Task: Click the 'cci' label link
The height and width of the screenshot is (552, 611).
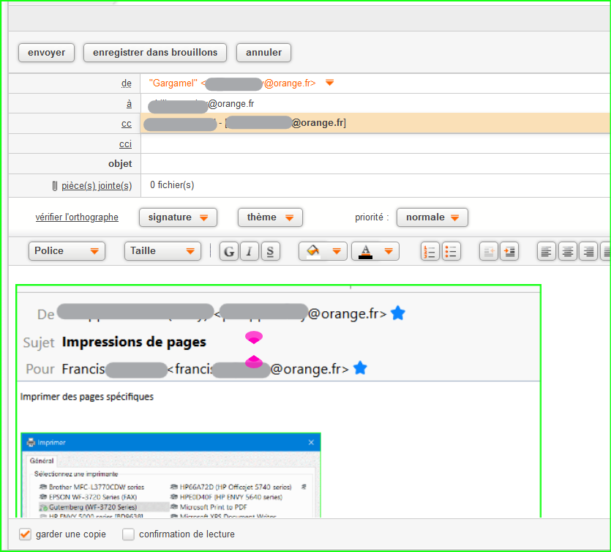Action: 125,143
